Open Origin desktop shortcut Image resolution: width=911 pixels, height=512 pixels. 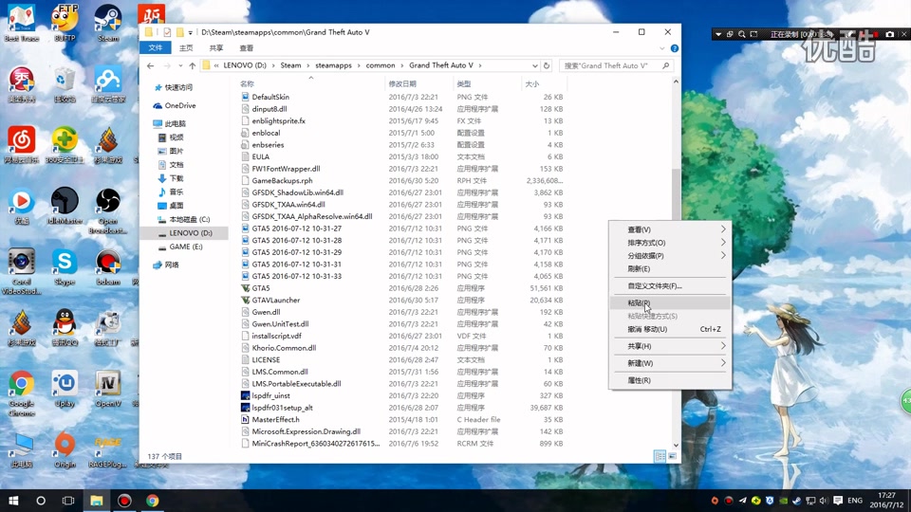coord(65,449)
